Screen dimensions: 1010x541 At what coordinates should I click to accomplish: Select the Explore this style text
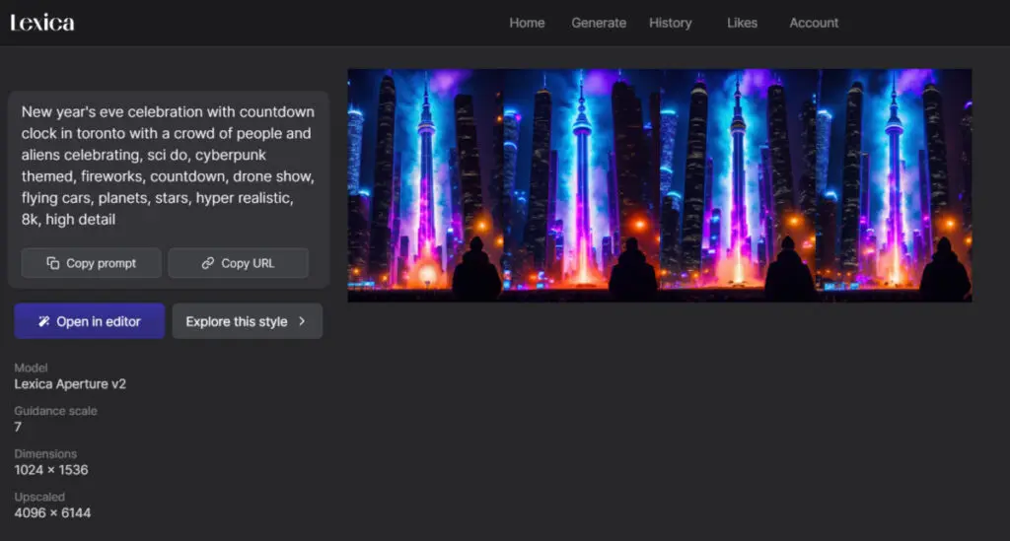click(237, 321)
